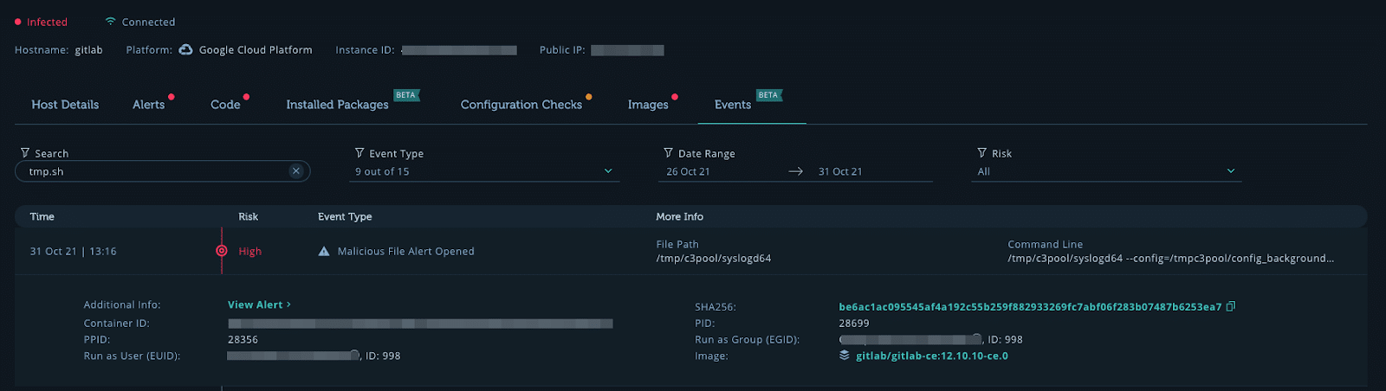
Task: Switch to the Alerts tab
Action: (149, 105)
